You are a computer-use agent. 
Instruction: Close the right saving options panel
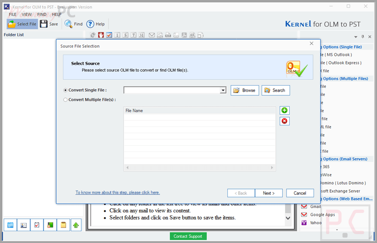(370, 37)
